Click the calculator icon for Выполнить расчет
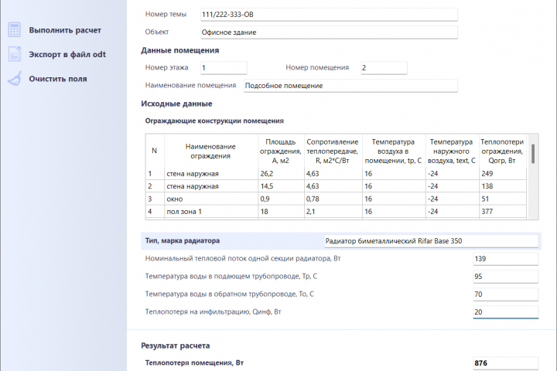 (15, 30)
